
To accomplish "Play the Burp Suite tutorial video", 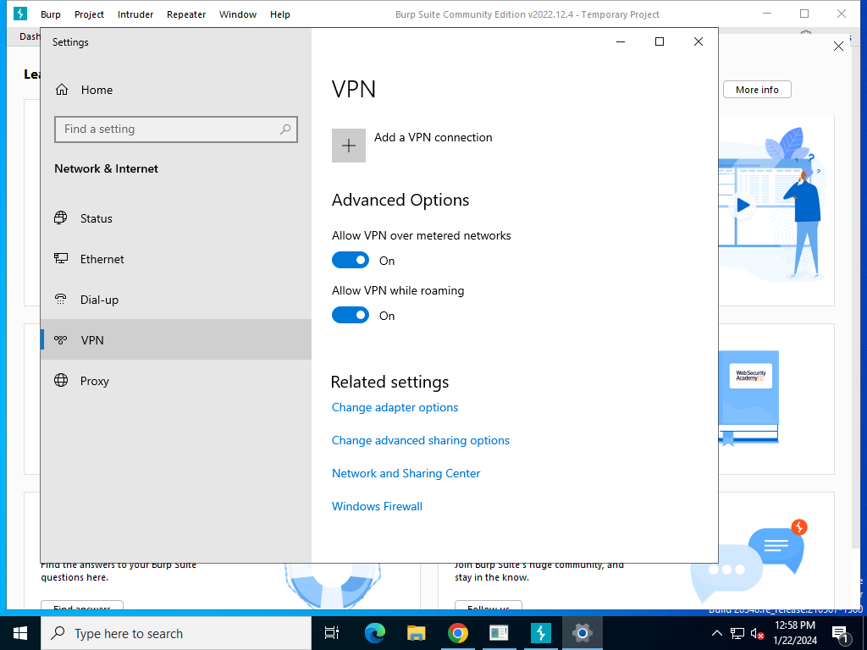I will (x=743, y=205).
